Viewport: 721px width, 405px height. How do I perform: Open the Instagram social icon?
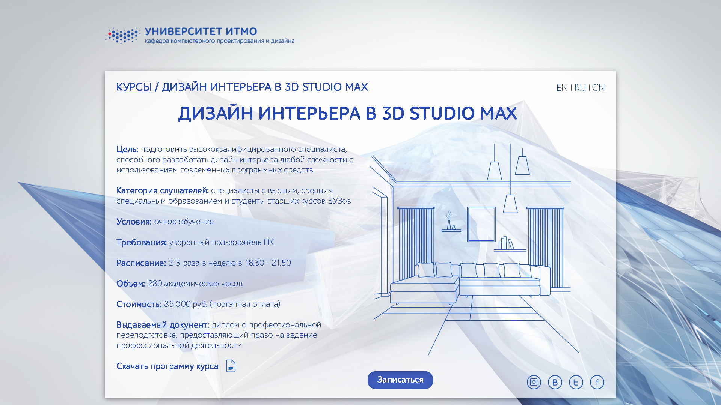pos(534,382)
